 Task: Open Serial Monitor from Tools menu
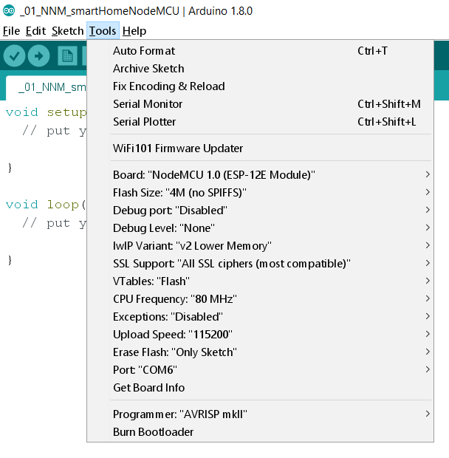[260, 104]
